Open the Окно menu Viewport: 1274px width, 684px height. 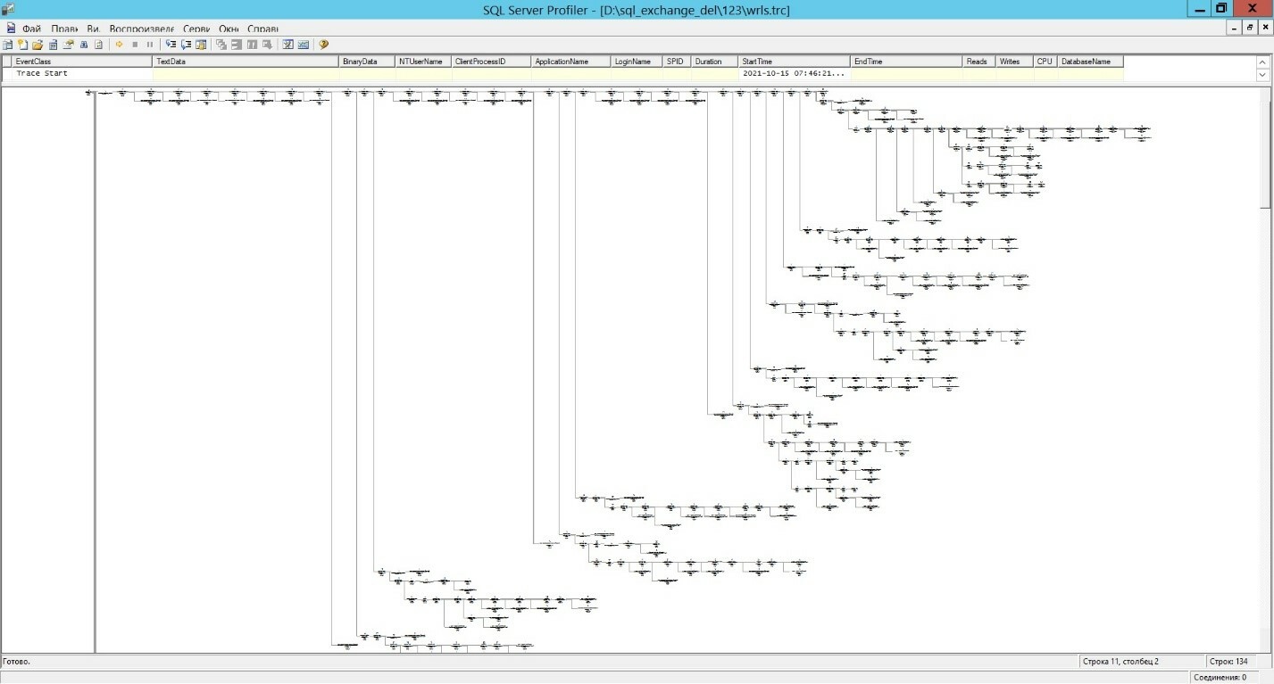229,29
